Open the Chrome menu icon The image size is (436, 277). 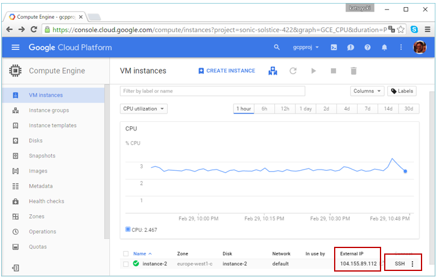(428, 29)
